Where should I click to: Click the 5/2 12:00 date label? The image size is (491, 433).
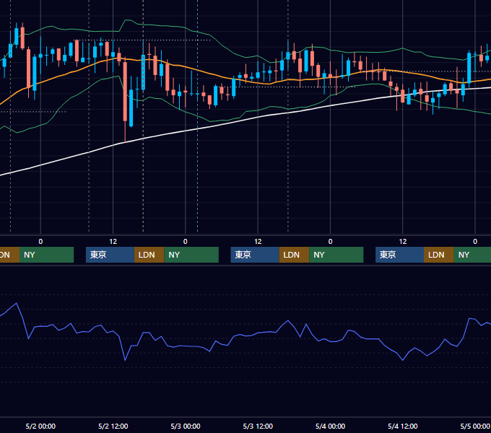[113, 426]
